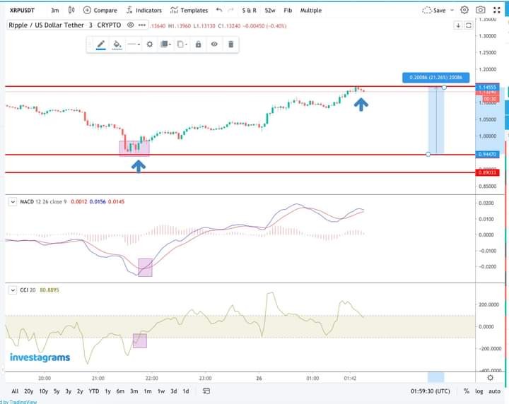The image size is (509, 404).
Task: Click the Compare symbol button
Action: tap(100, 11)
